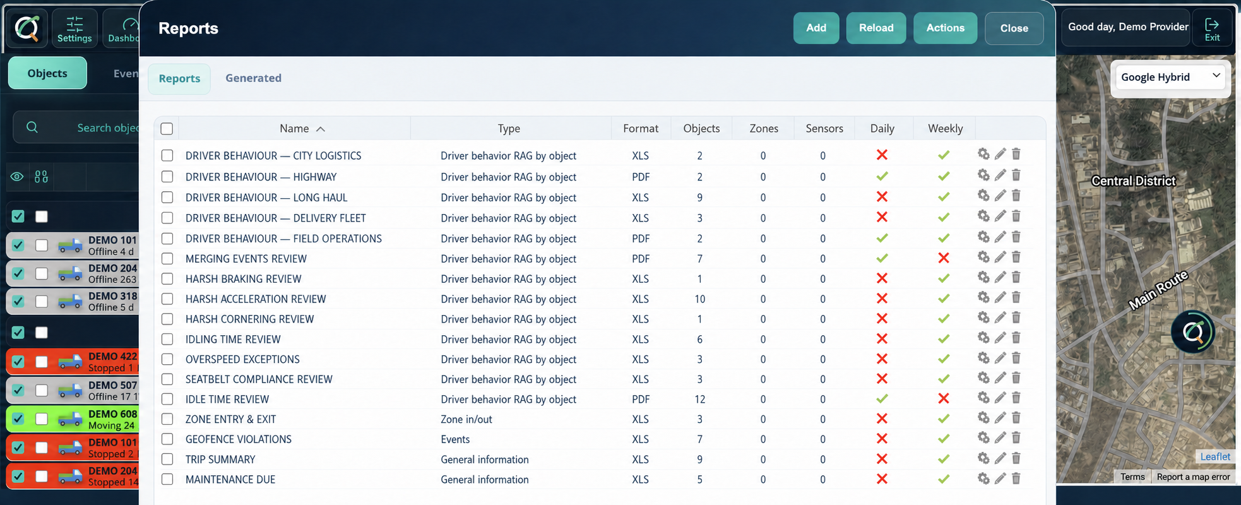Delete the HARSH CORNERING REVIEW report
The width and height of the screenshot is (1241, 505).
click(1016, 318)
